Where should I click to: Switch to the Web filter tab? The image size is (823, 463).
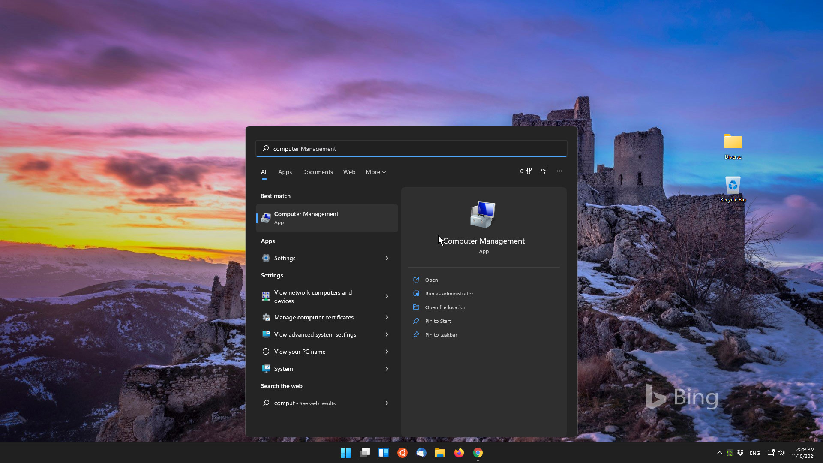349,172
